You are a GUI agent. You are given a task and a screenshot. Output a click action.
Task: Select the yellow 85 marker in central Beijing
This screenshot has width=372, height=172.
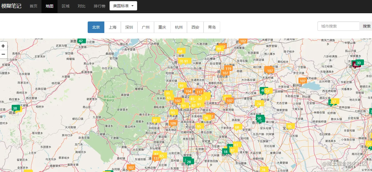pyautogui.click(x=192, y=99)
